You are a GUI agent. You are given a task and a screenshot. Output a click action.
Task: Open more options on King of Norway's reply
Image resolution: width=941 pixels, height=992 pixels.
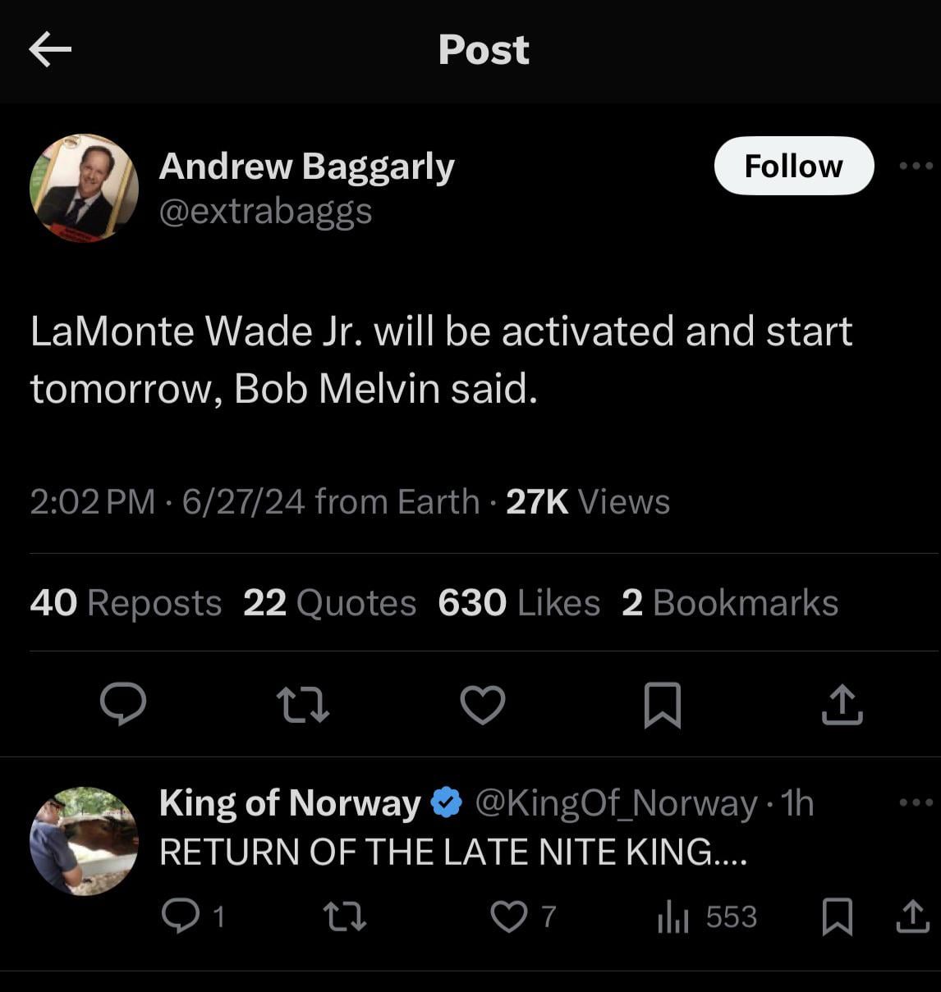pos(916,802)
